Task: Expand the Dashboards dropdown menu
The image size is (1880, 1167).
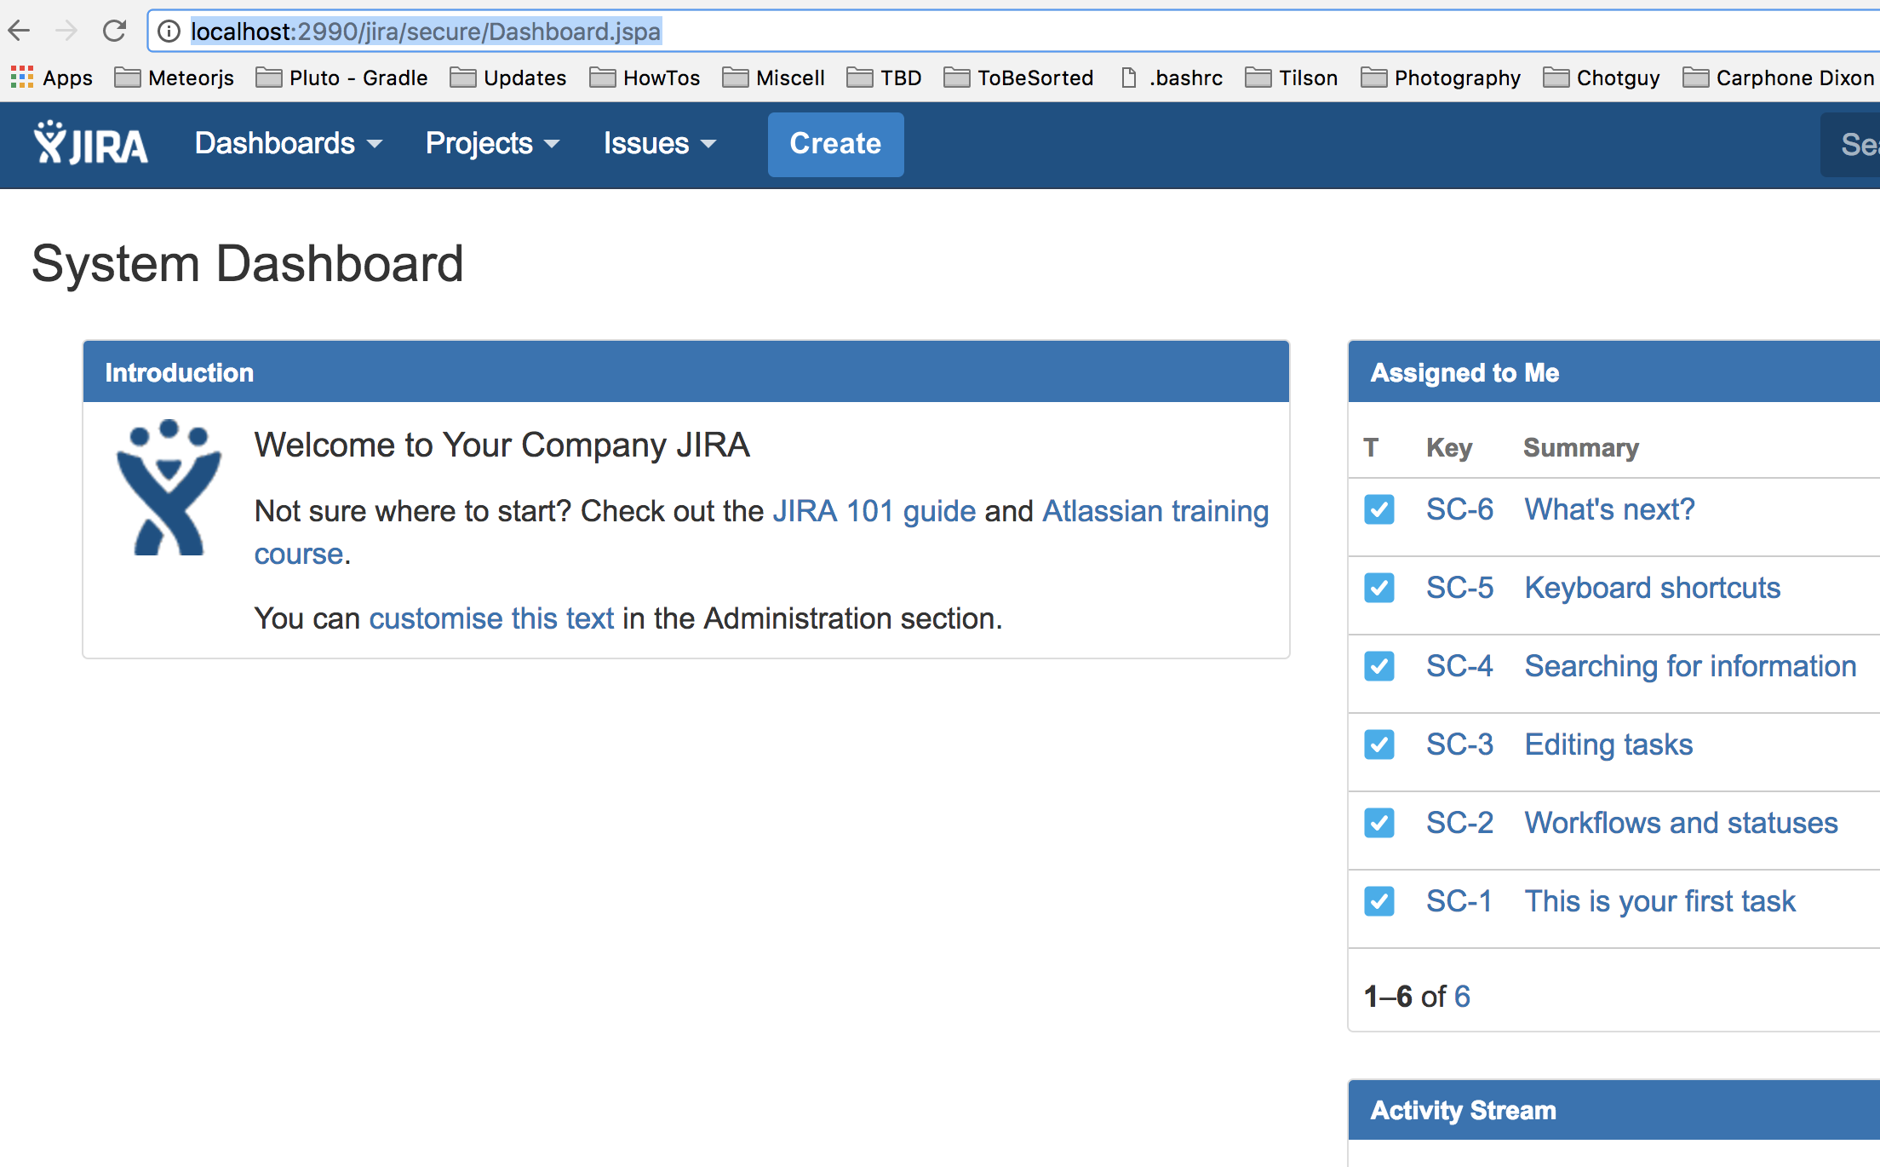Action: click(x=288, y=143)
